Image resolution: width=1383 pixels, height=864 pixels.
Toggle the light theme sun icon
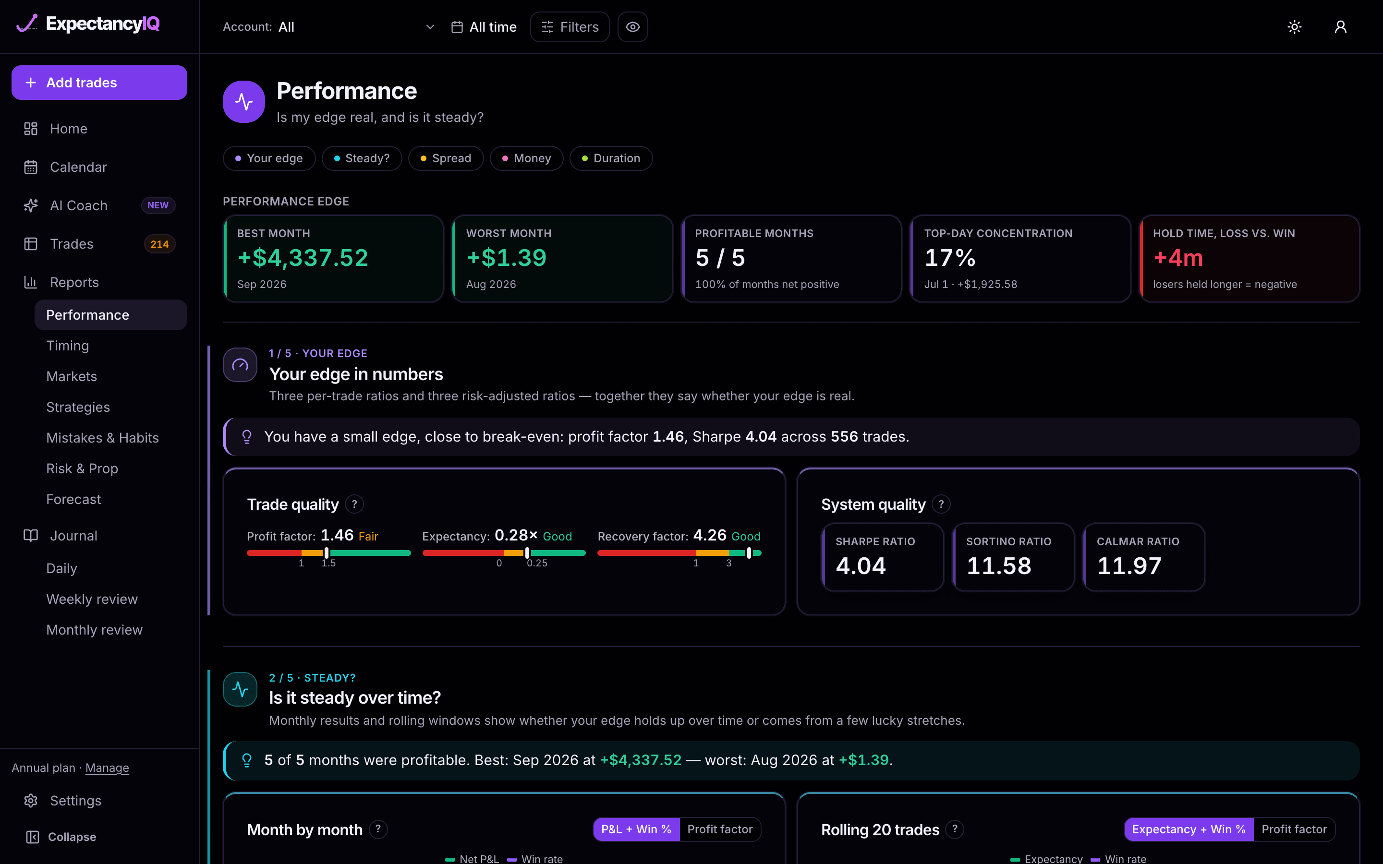click(x=1295, y=27)
